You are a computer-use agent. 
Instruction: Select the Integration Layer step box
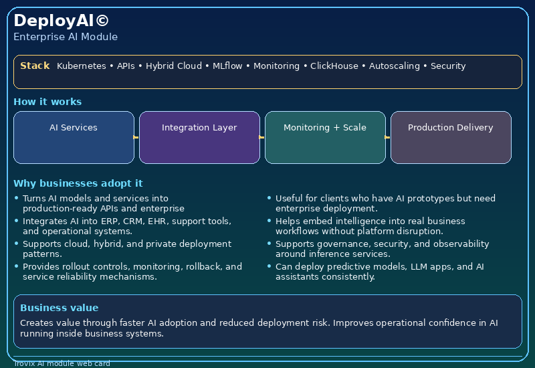click(x=199, y=137)
